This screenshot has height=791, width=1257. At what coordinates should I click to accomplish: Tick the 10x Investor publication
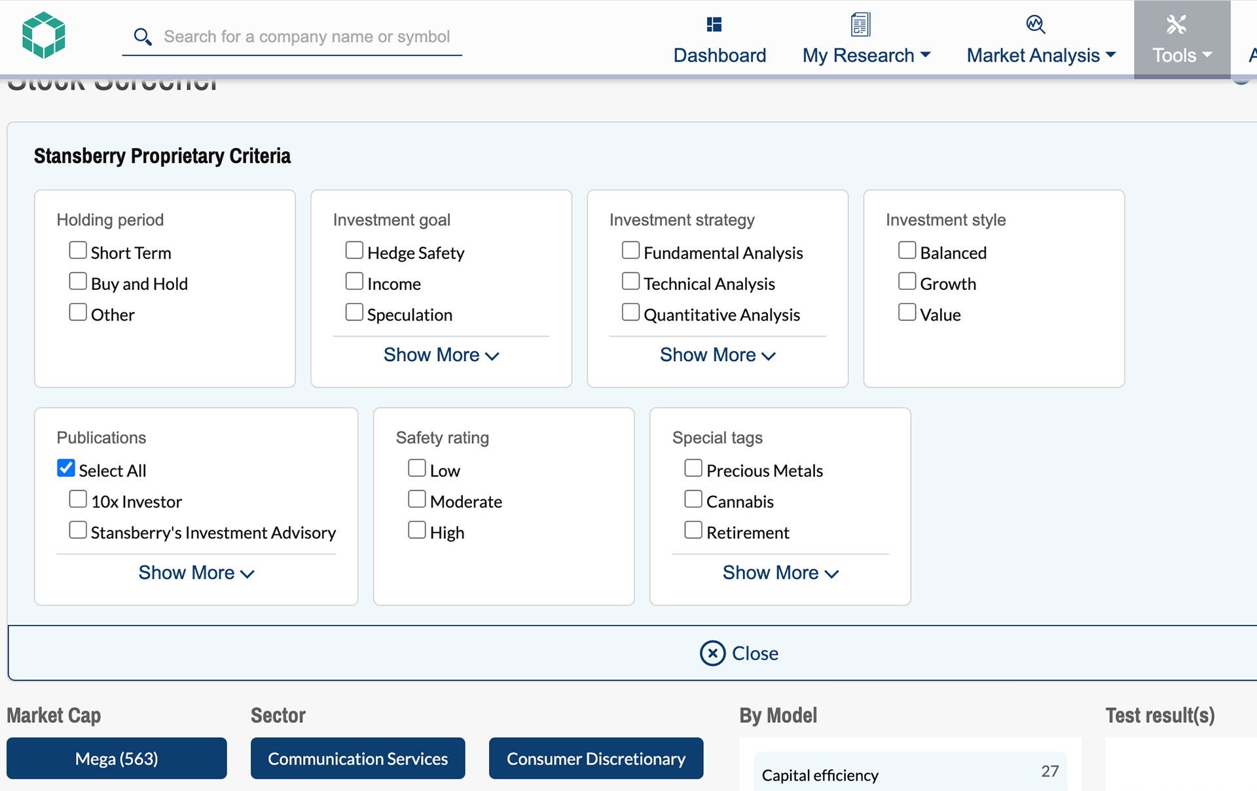click(x=78, y=499)
